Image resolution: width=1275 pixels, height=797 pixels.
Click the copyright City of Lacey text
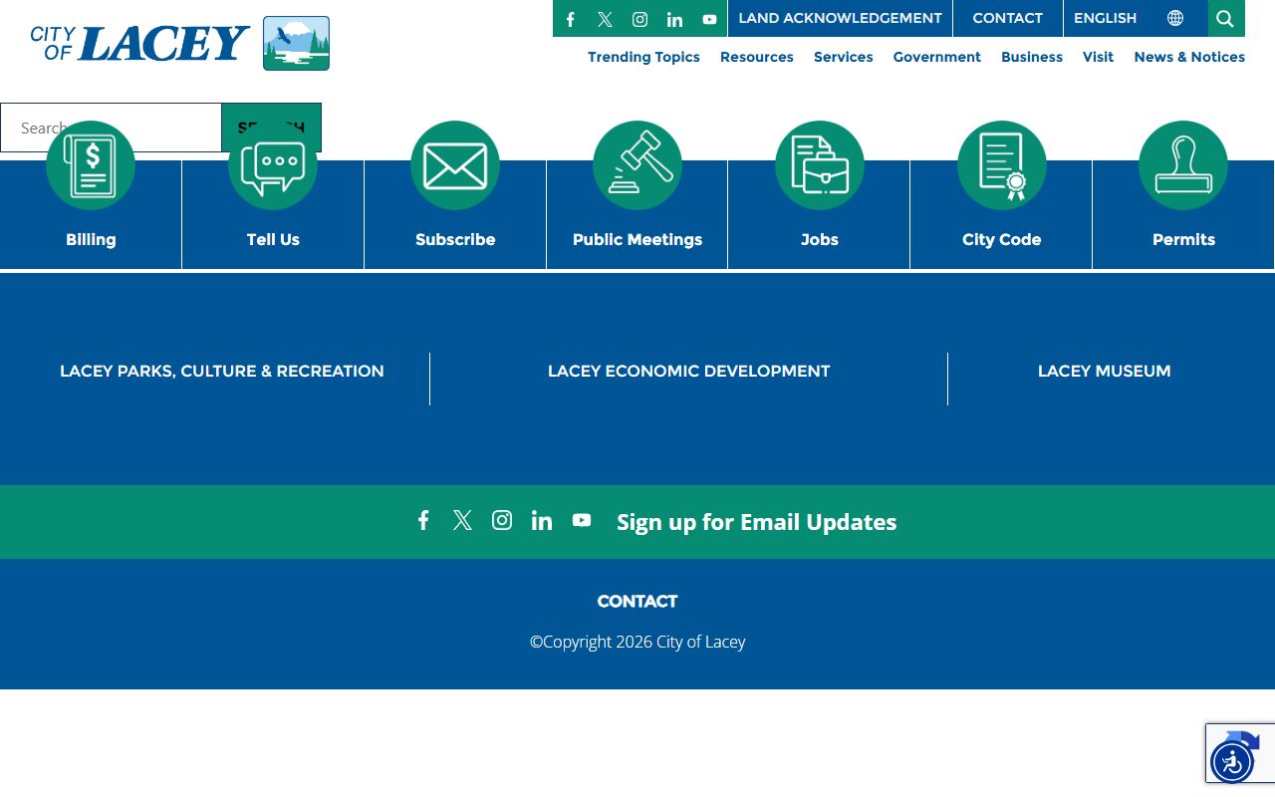click(637, 642)
